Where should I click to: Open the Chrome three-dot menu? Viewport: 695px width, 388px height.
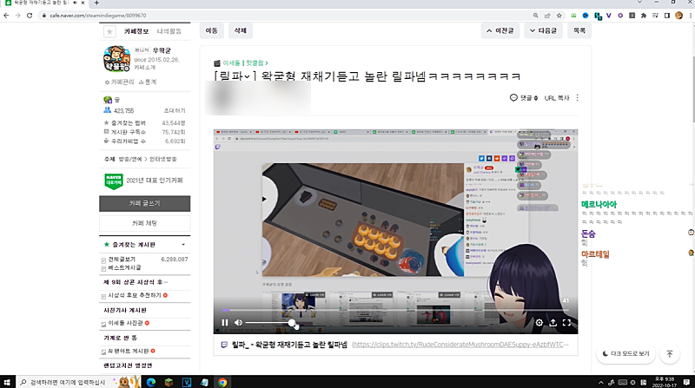point(690,16)
